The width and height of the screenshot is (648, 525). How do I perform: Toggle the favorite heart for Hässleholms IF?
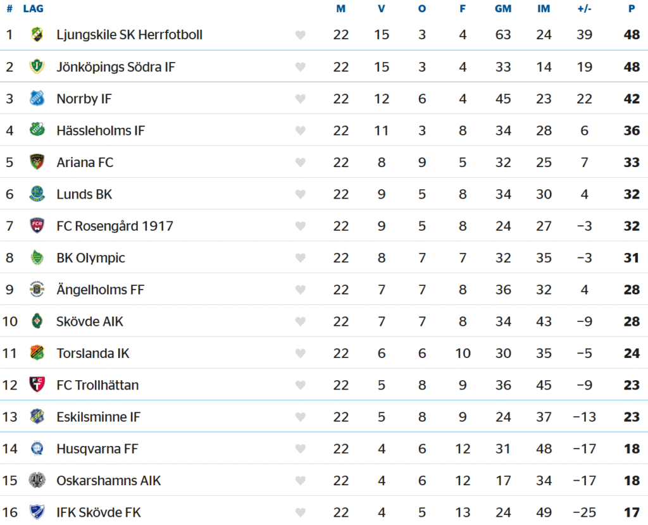click(301, 130)
